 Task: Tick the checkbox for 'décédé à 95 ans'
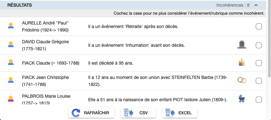259,63
